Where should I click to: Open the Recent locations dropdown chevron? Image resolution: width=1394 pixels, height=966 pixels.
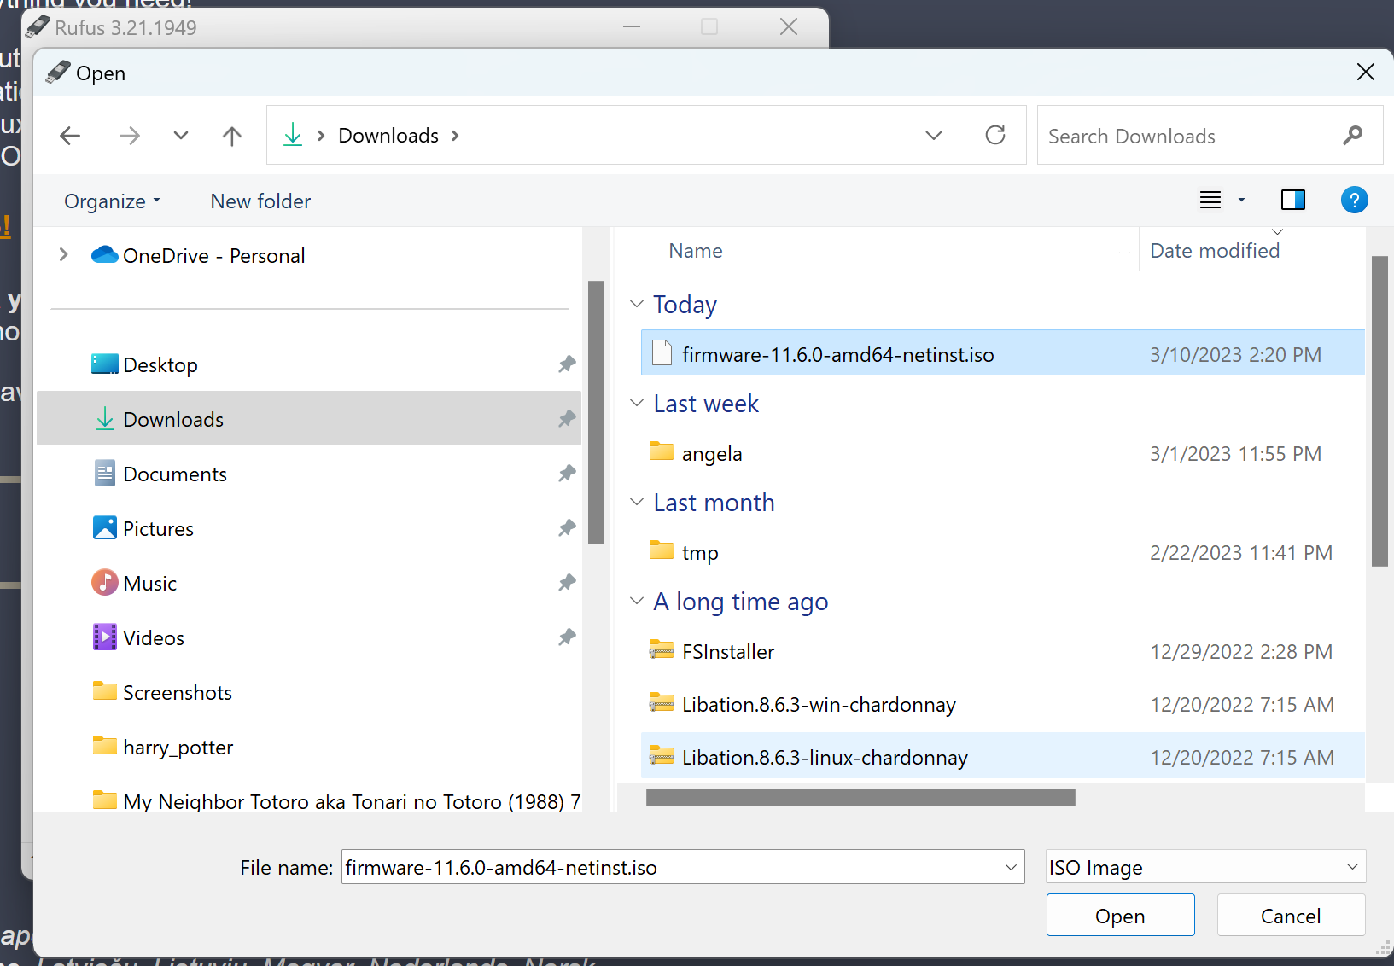[180, 136]
